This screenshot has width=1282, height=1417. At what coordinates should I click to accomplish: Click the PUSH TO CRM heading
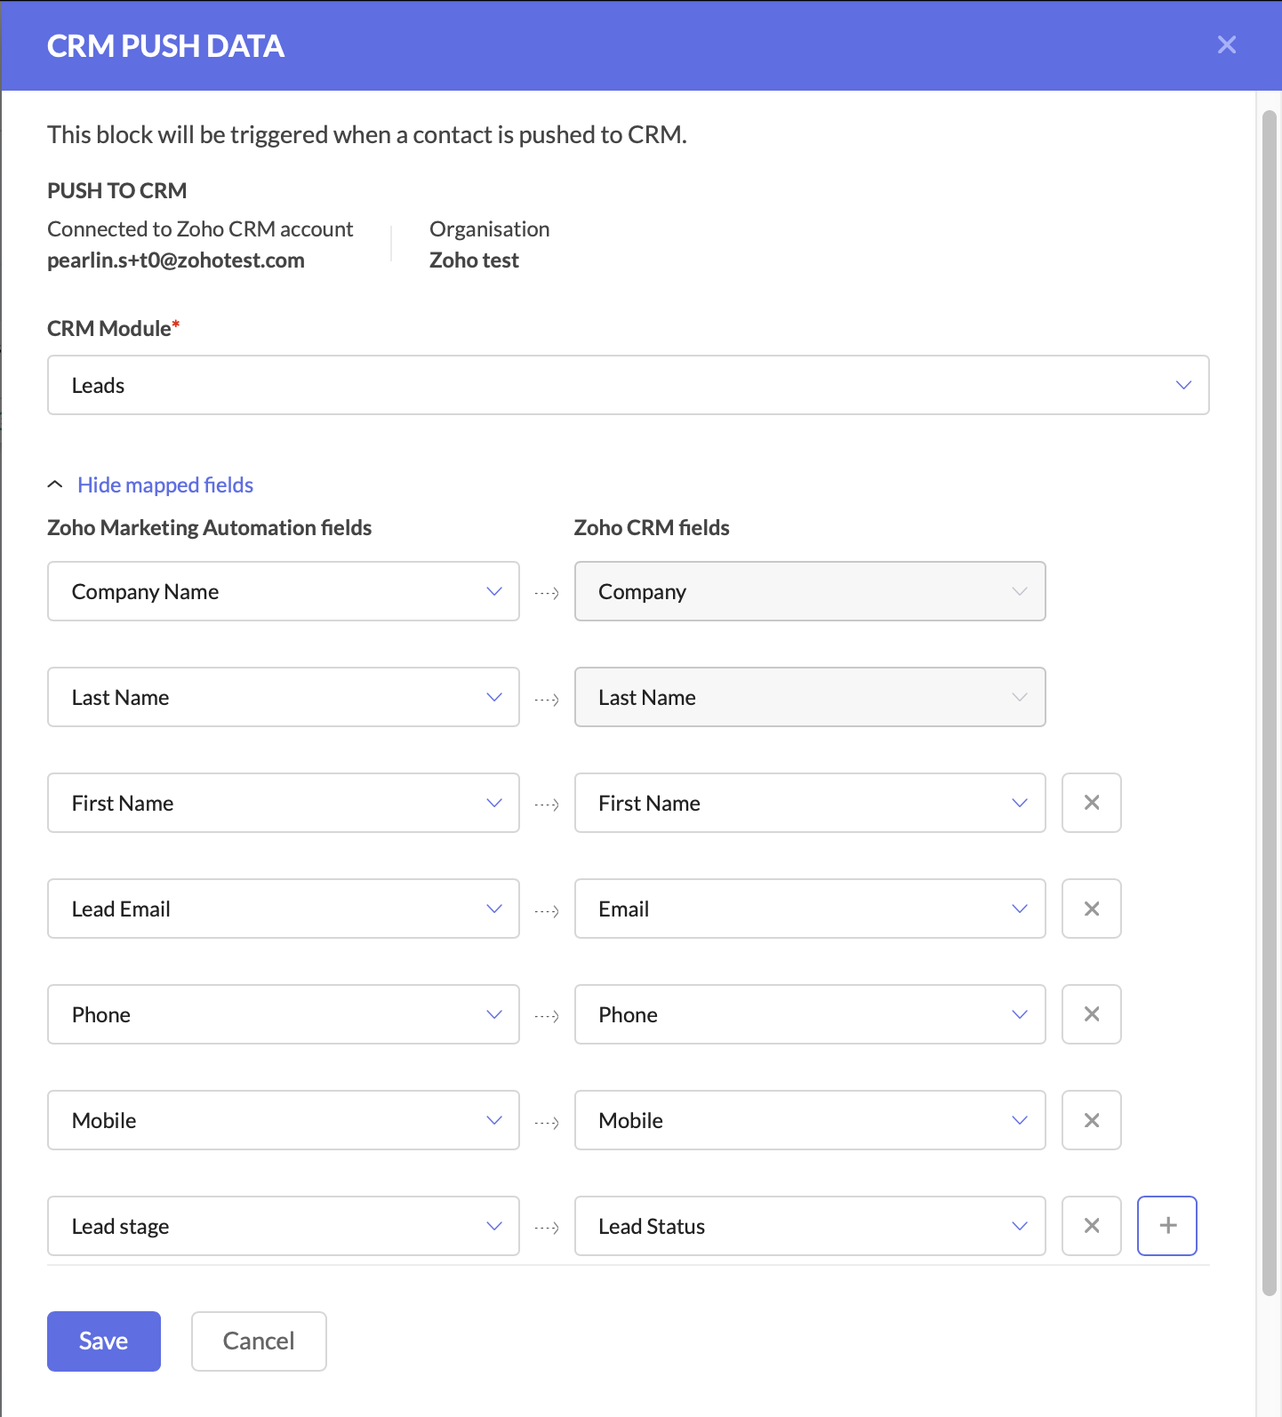[117, 190]
